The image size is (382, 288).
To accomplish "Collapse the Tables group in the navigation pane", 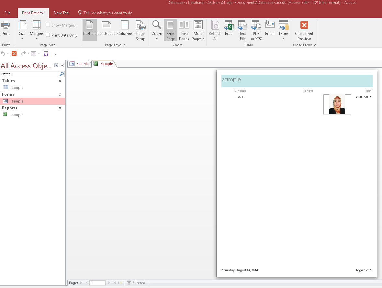I will (x=60, y=81).
